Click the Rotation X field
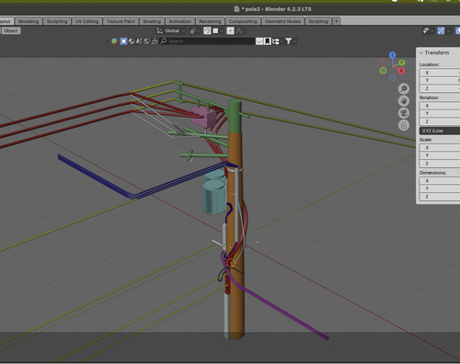This screenshot has width=460, height=364. tap(440, 106)
